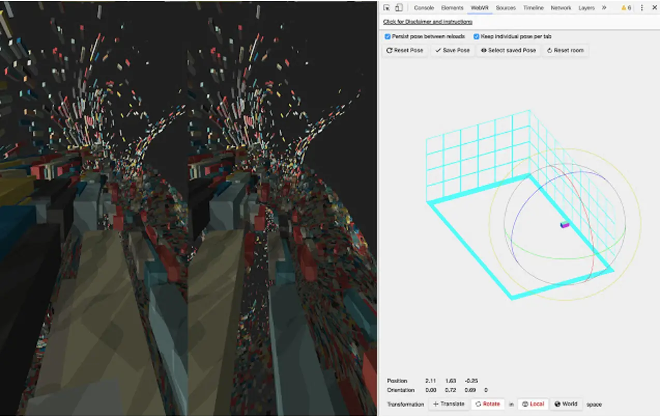This screenshot has width=660, height=417.
Task: Open the Timeline tab
Action: click(x=533, y=8)
